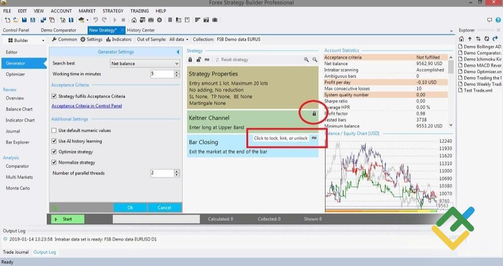The image size is (503, 266).
Task: Click the home icon in main toolbar
Action: pyautogui.click(x=134, y=20)
